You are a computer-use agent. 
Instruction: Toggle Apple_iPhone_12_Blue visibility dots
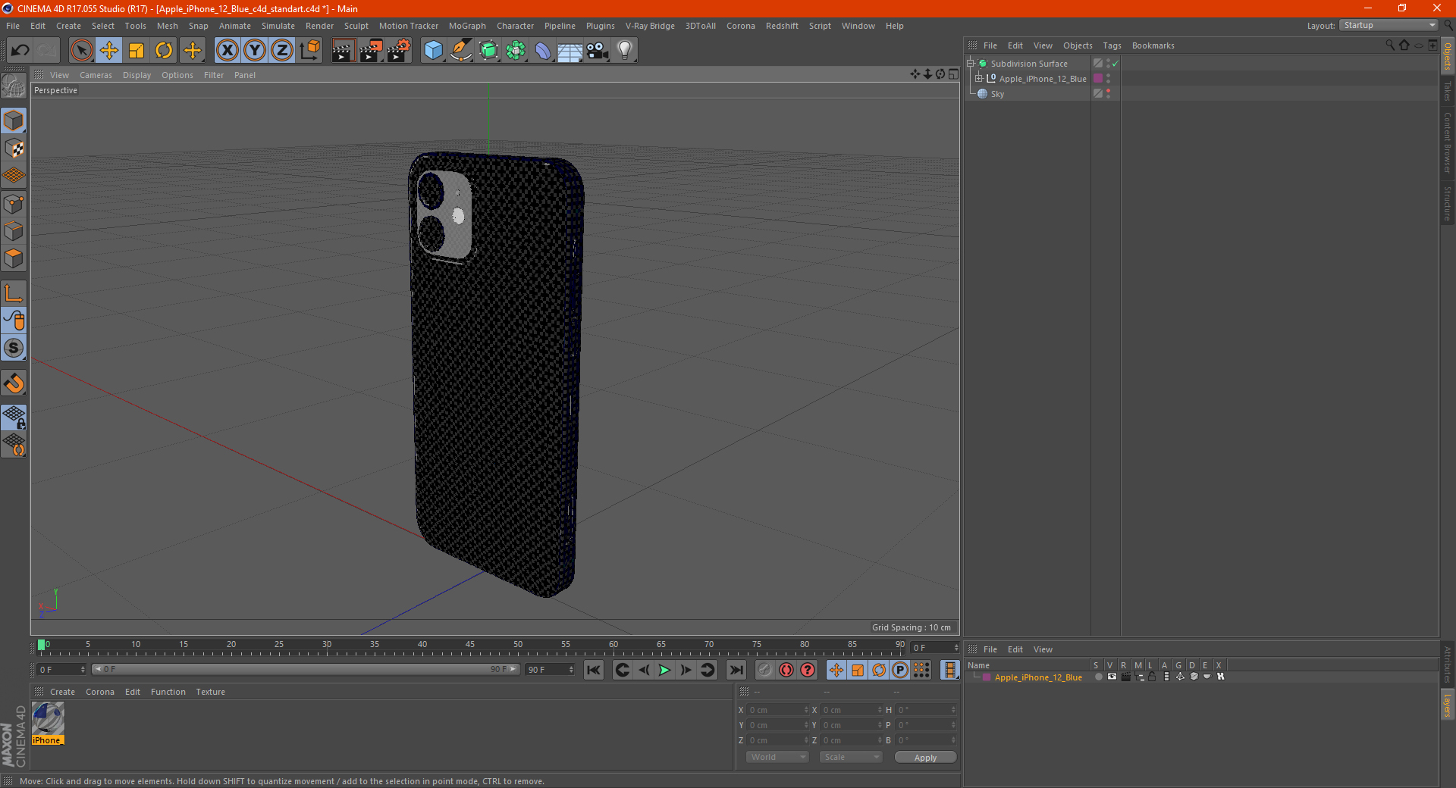[x=1108, y=79]
